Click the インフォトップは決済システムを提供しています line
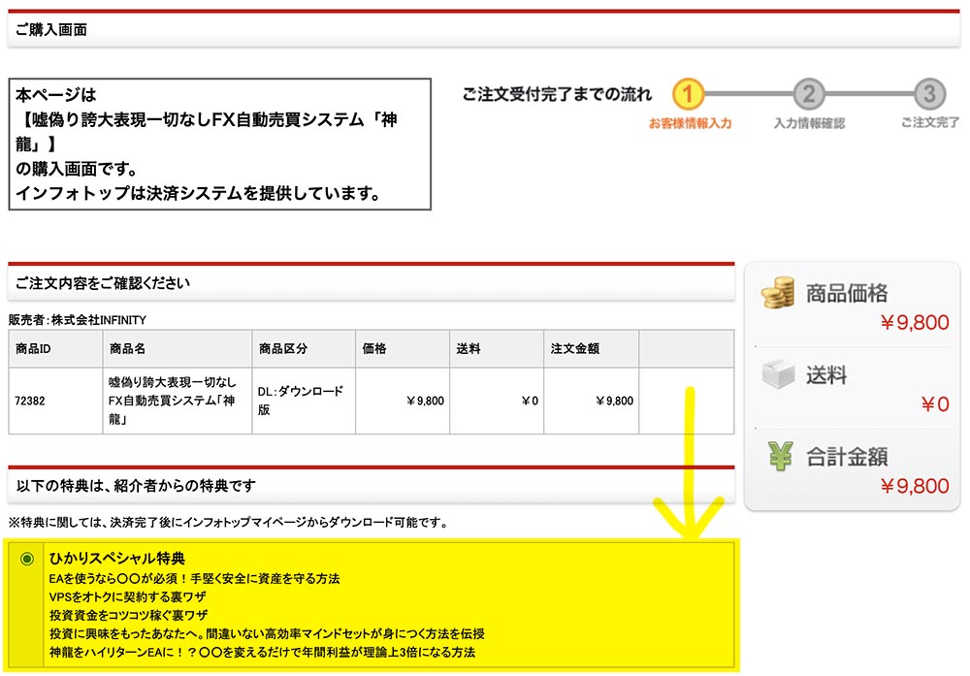 pyautogui.click(x=198, y=193)
